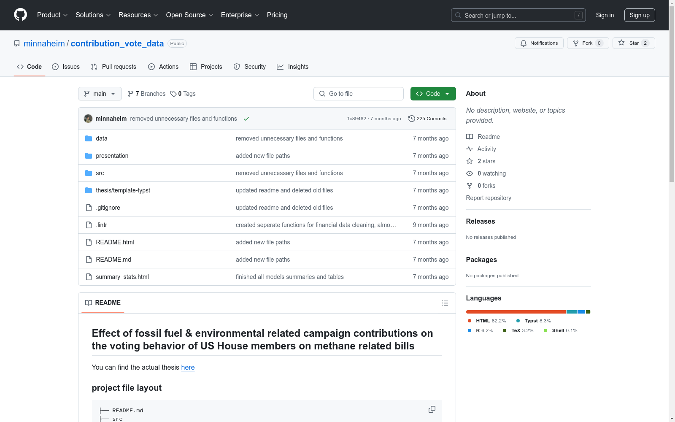The image size is (675, 422).
Task: Expand the Open Source menu
Action: pos(190,15)
